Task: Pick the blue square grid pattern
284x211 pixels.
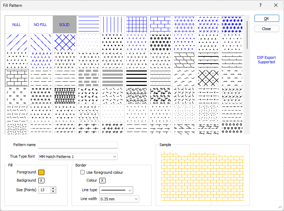Action: [x=137, y=25]
